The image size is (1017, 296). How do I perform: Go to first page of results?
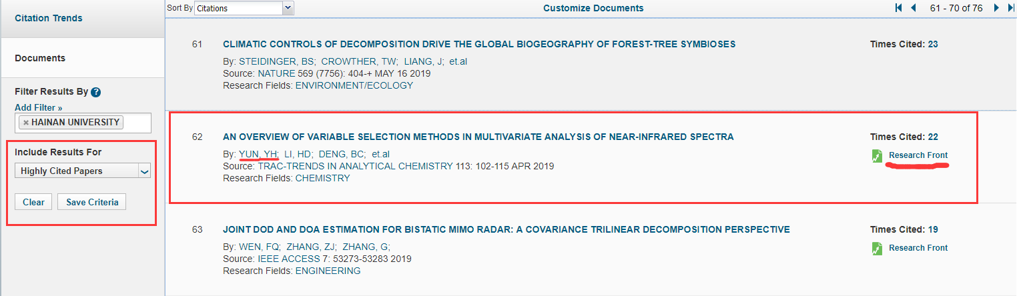(898, 8)
